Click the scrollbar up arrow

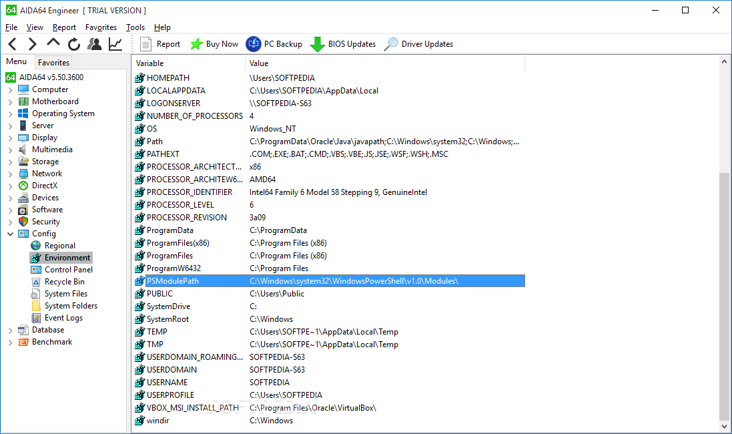click(x=724, y=61)
